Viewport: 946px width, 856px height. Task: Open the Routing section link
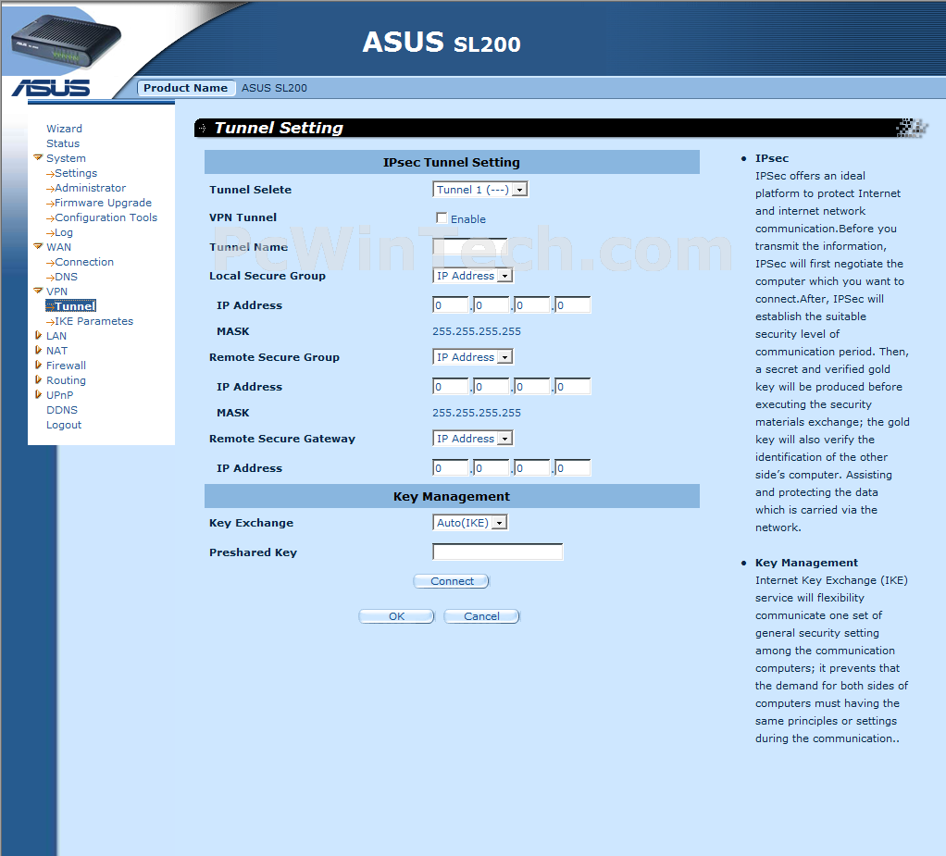(66, 380)
